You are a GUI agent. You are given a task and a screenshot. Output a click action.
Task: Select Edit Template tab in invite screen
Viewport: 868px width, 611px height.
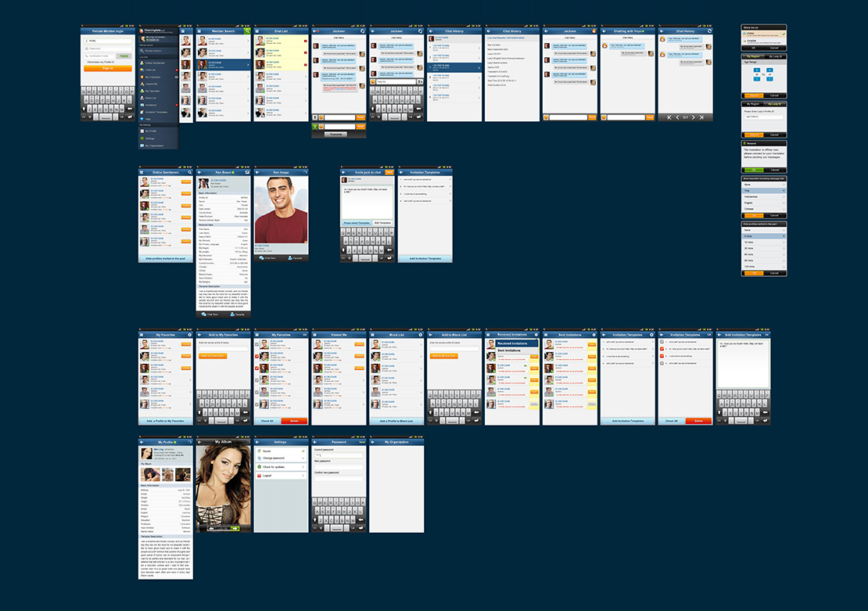[382, 223]
